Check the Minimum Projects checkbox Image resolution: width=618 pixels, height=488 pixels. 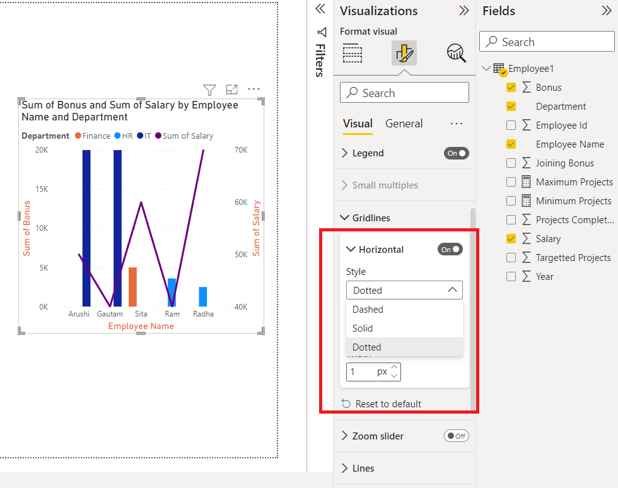(x=511, y=200)
